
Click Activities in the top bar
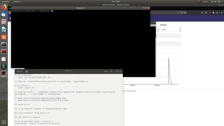(x=5, y=1)
